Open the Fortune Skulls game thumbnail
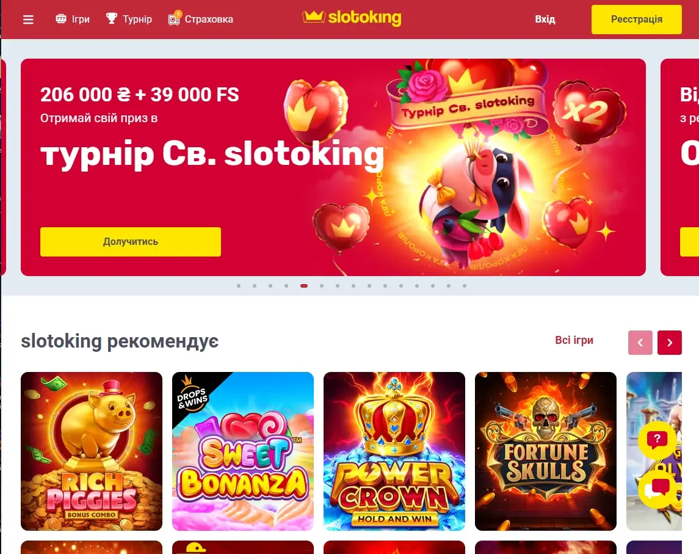The width and height of the screenshot is (699, 554). 546,451
